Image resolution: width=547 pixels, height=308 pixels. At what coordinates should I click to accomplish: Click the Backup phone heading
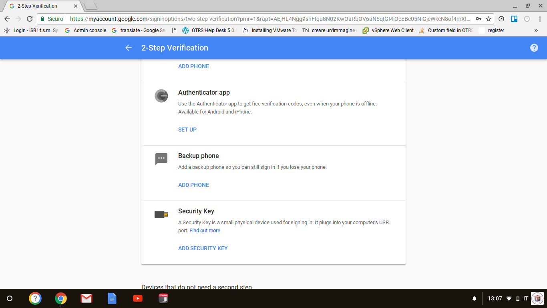pos(199,156)
